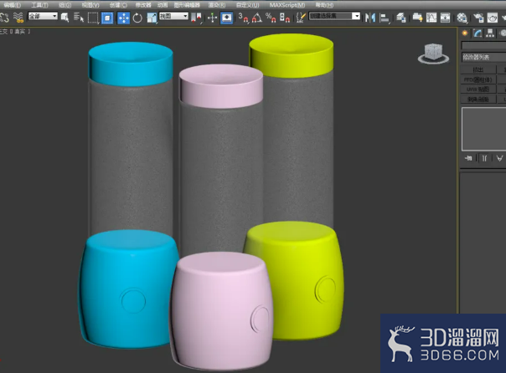
Task: Open the reference coordinate system dropdown
Action: (173, 16)
